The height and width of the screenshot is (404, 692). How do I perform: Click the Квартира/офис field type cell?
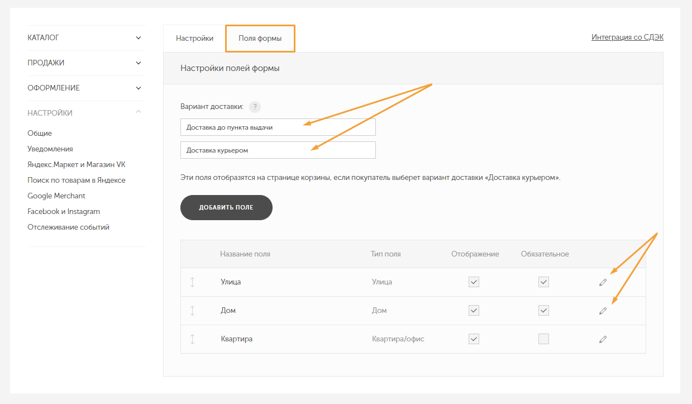point(398,339)
